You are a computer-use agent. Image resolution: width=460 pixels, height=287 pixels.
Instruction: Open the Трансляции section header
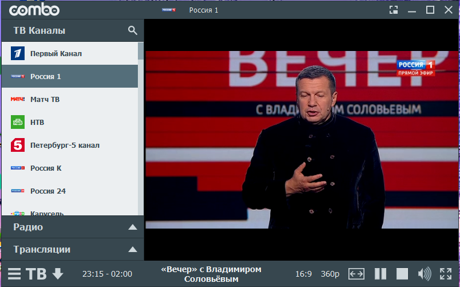pyautogui.click(x=73, y=249)
